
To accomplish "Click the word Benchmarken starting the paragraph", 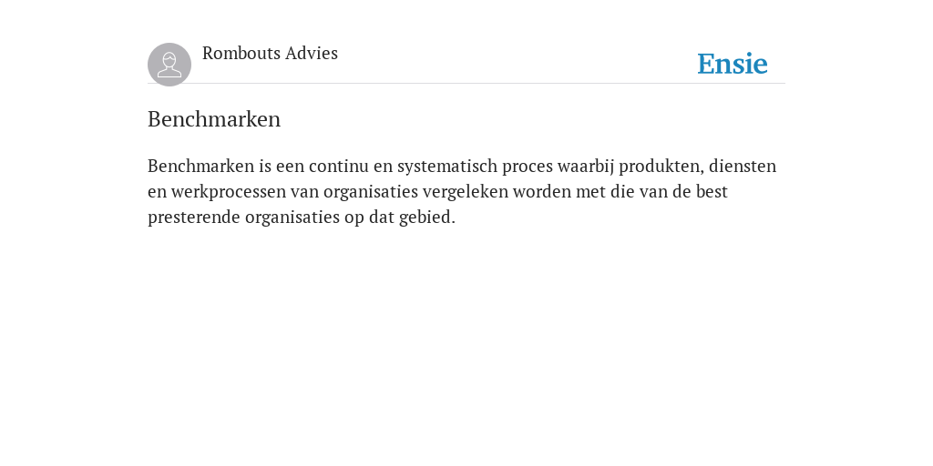I will click(201, 166).
